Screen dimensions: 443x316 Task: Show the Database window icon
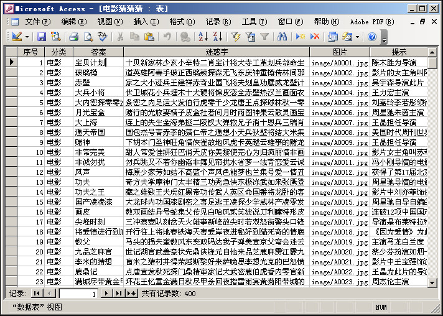(332, 37)
